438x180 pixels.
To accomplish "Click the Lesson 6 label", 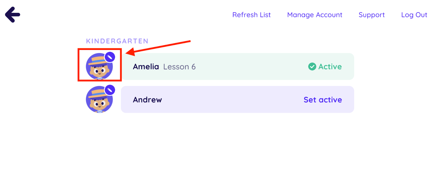I will 179,67.
